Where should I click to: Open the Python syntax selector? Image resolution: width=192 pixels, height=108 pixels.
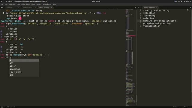(186, 107)
